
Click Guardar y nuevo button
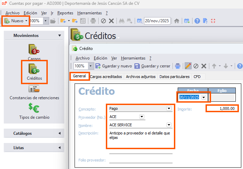[113, 66]
